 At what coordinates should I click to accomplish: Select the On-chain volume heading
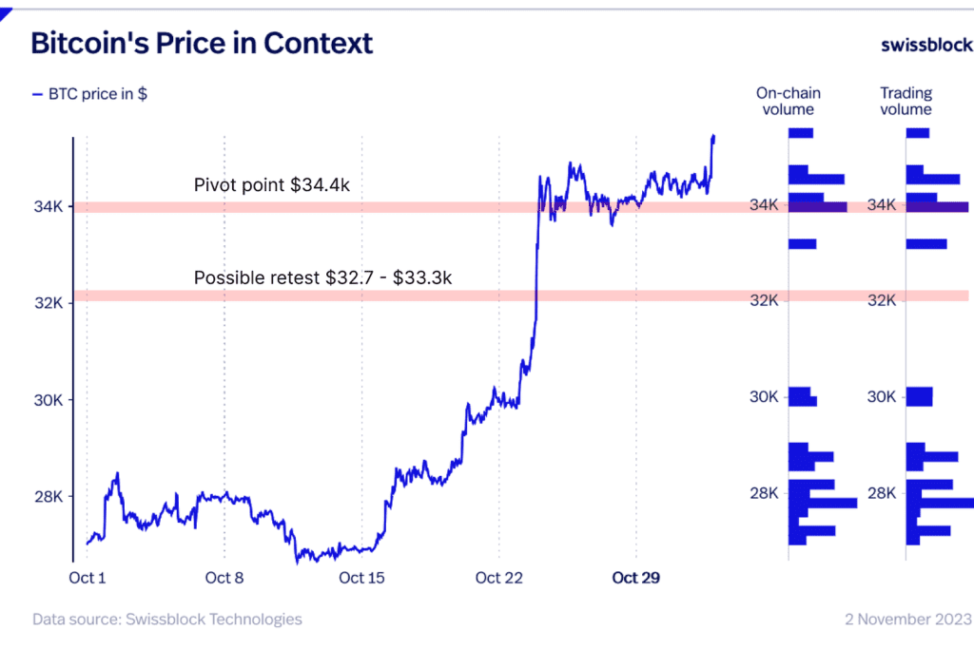click(x=788, y=101)
